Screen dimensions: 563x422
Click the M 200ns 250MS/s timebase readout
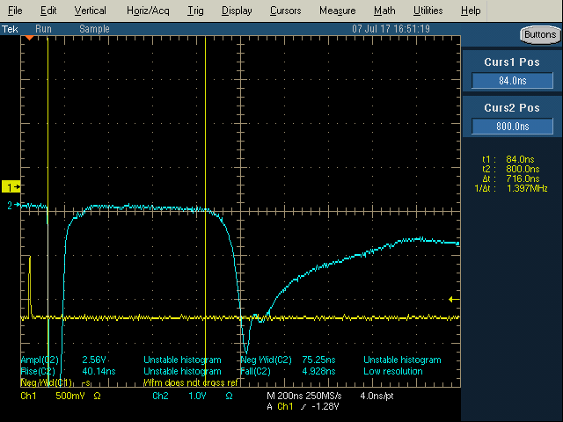(x=304, y=397)
